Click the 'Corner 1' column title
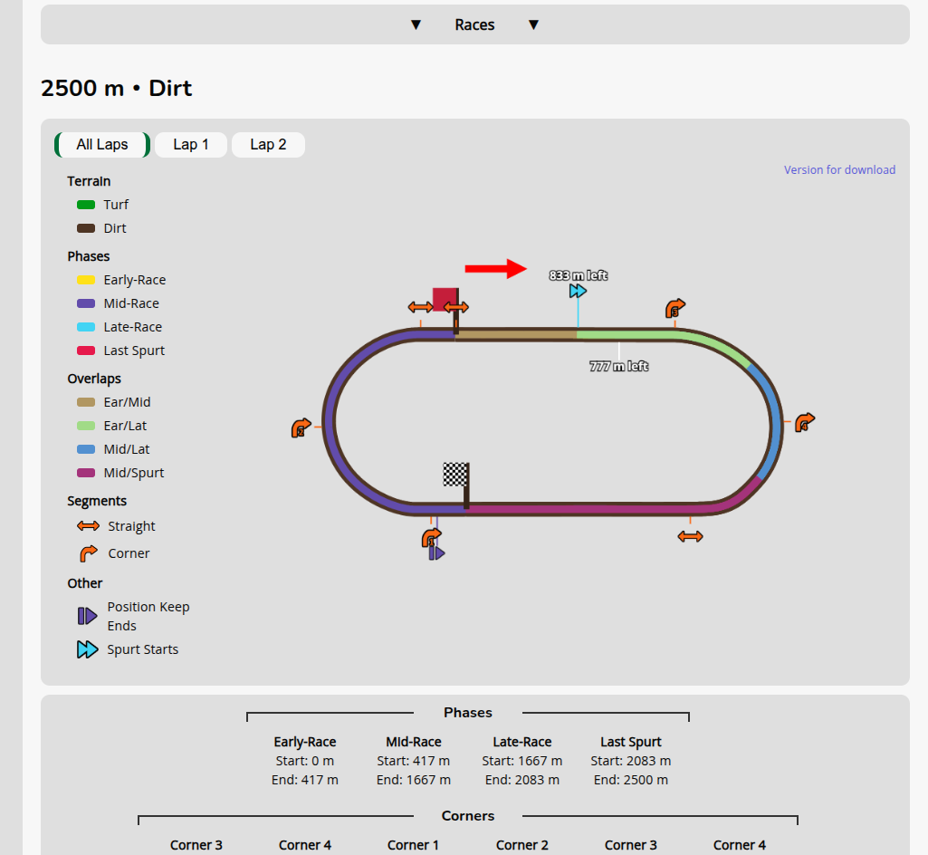928x855 pixels. tap(413, 845)
